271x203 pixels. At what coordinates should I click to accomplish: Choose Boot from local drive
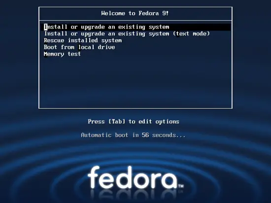(x=79, y=47)
